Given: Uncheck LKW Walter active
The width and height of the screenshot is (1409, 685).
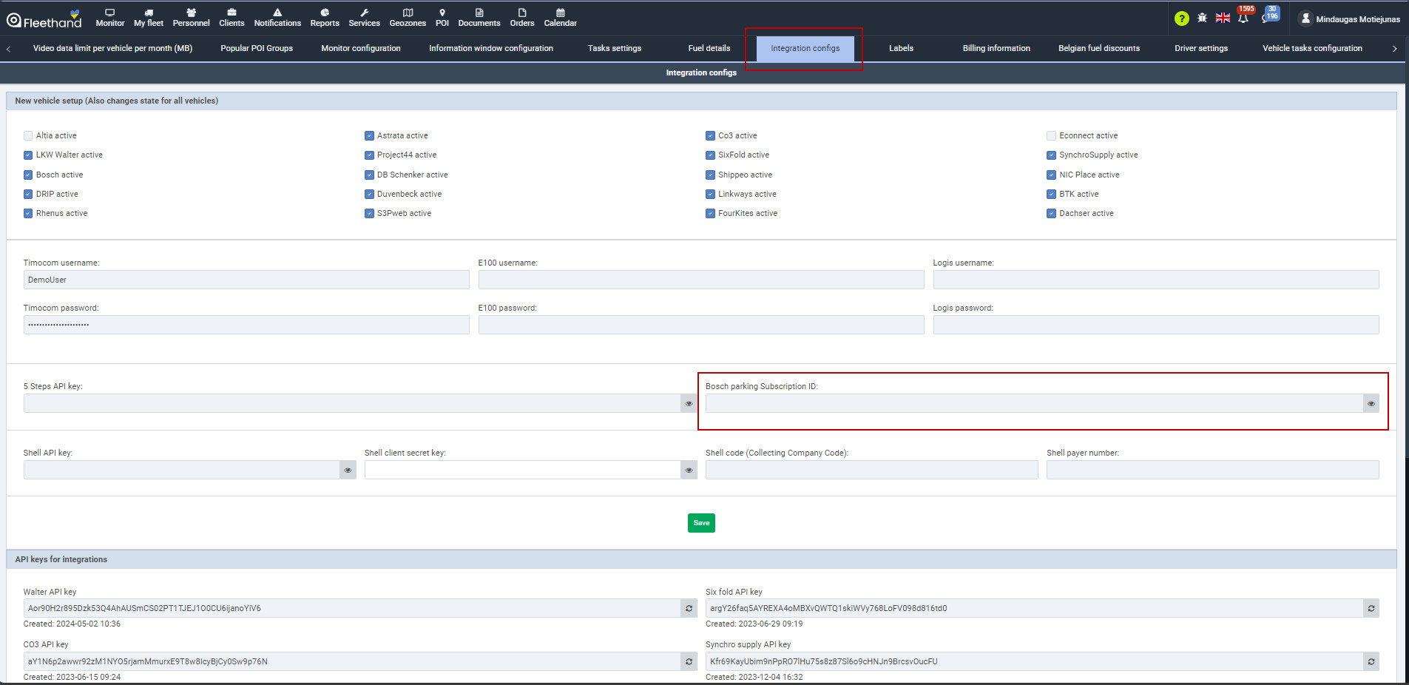Looking at the screenshot, I should click(x=28, y=155).
